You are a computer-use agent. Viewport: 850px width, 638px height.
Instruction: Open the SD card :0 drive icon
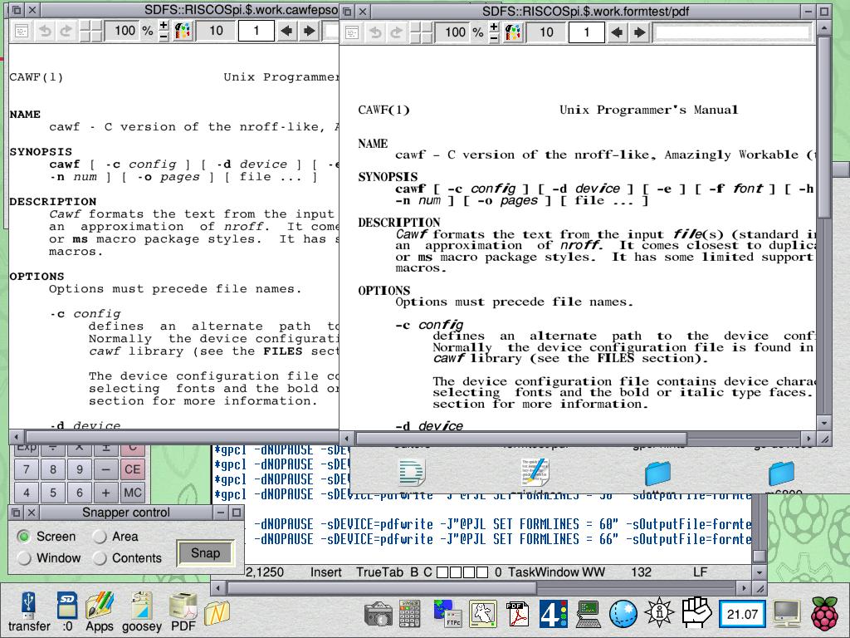coord(67,612)
